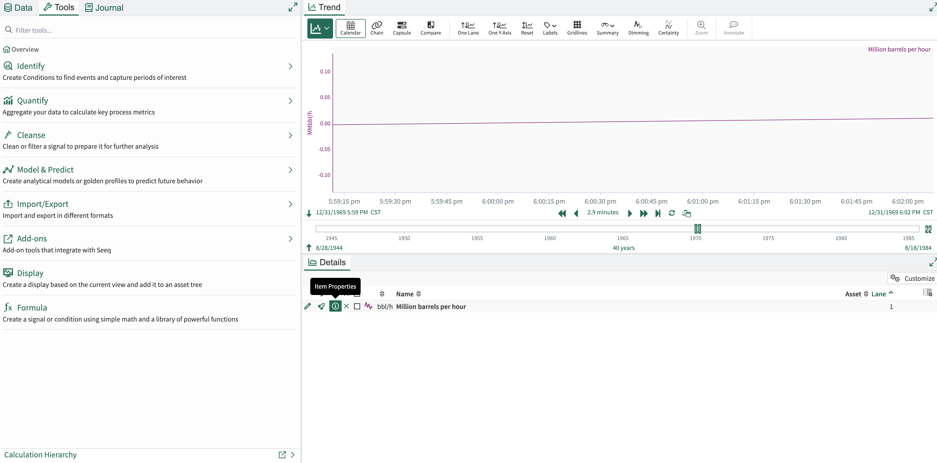
Task: Click the One Y-Axis icon
Action: click(499, 28)
